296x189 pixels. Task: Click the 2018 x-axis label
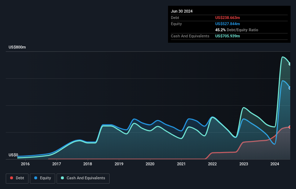point(88,164)
